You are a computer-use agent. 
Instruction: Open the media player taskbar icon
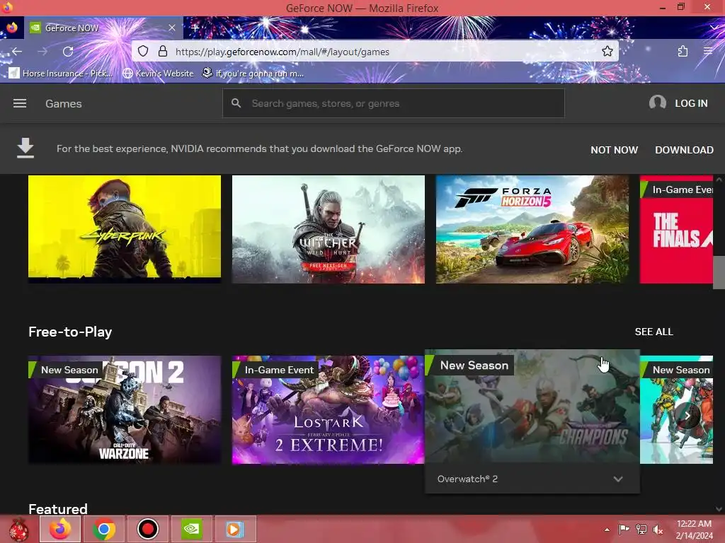click(x=235, y=529)
